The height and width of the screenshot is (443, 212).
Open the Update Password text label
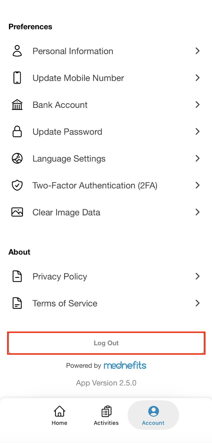tap(68, 132)
